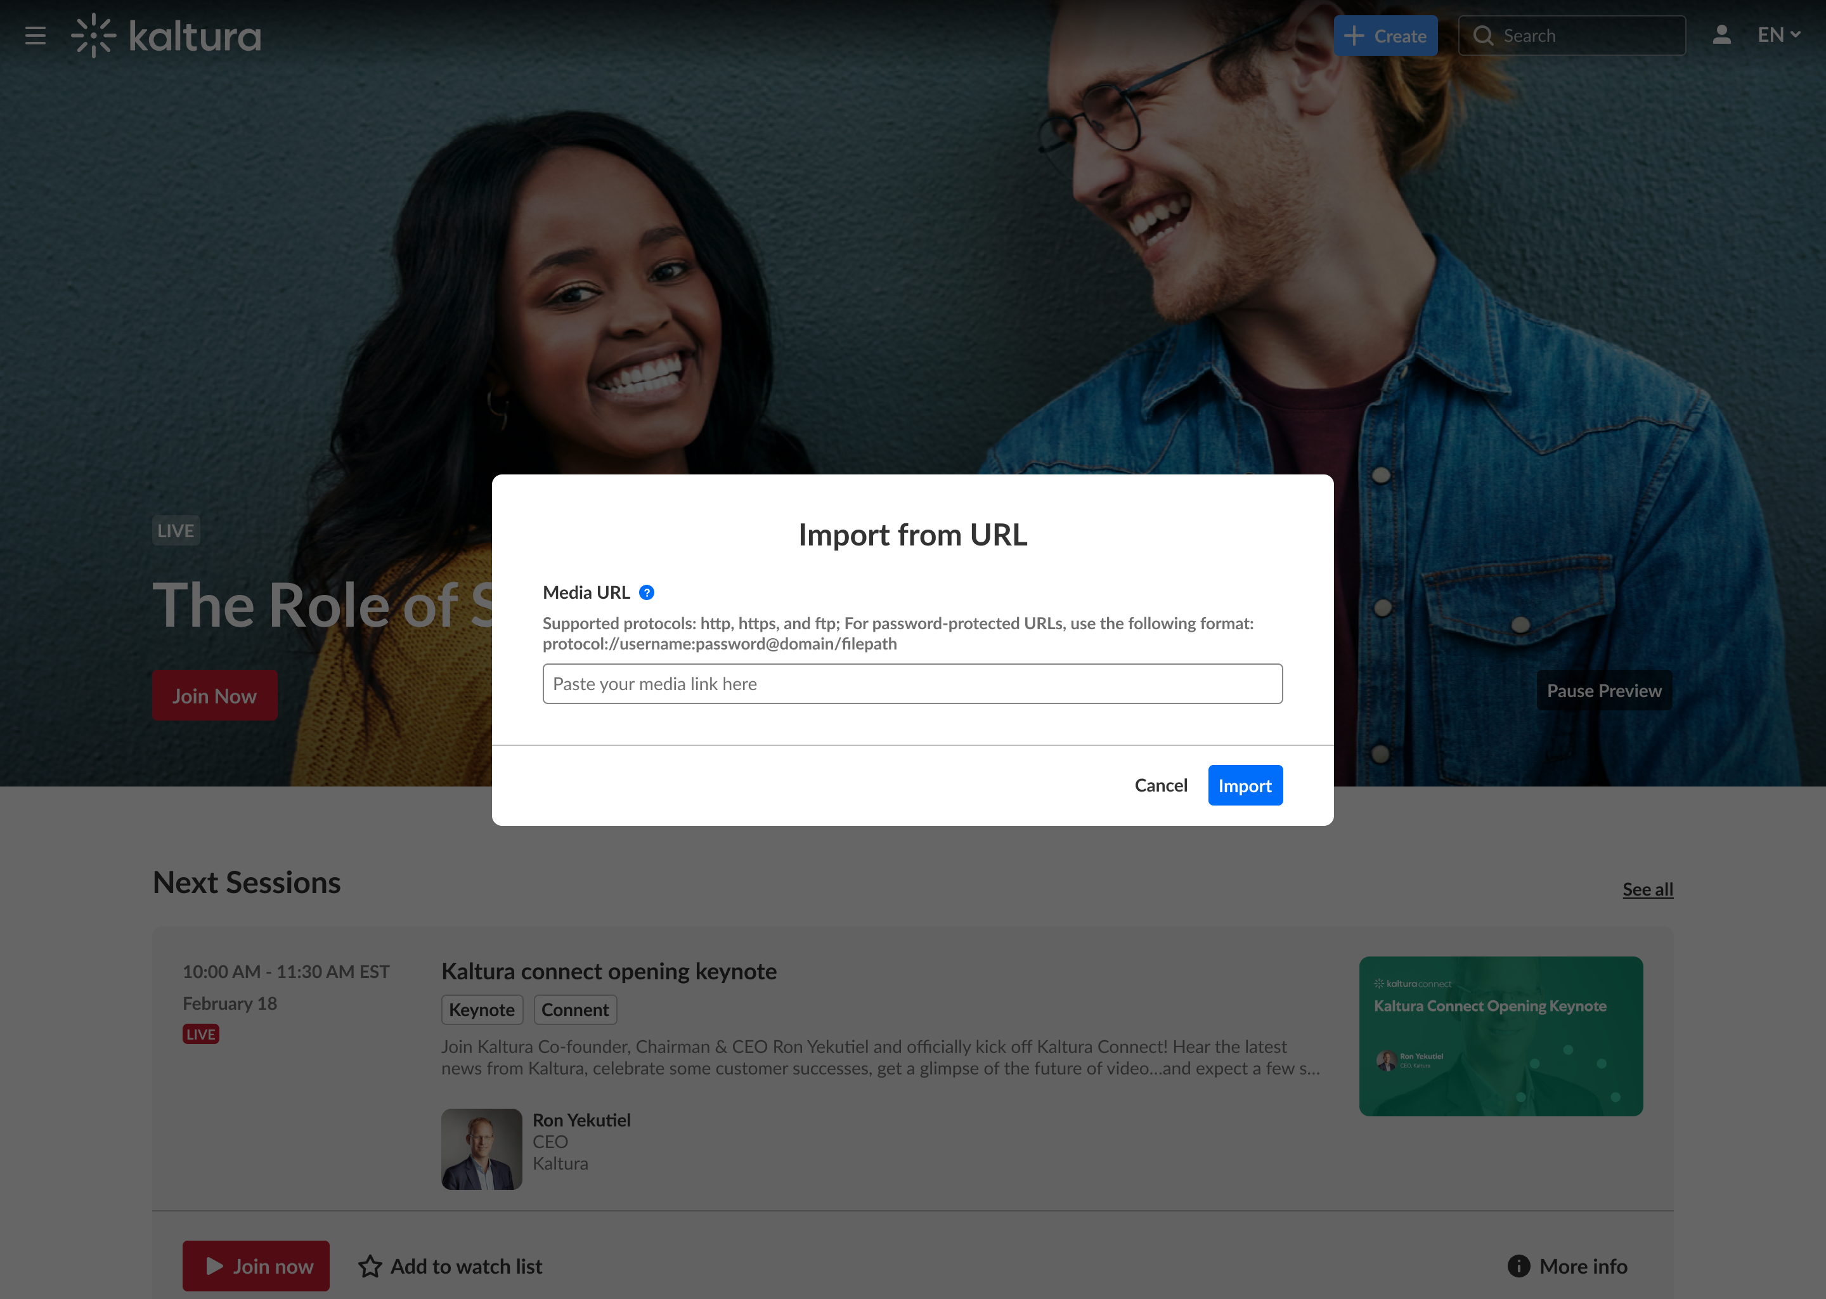Screen dimensions: 1826x1299
Task: Click the user profile icon
Action: 1721,35
